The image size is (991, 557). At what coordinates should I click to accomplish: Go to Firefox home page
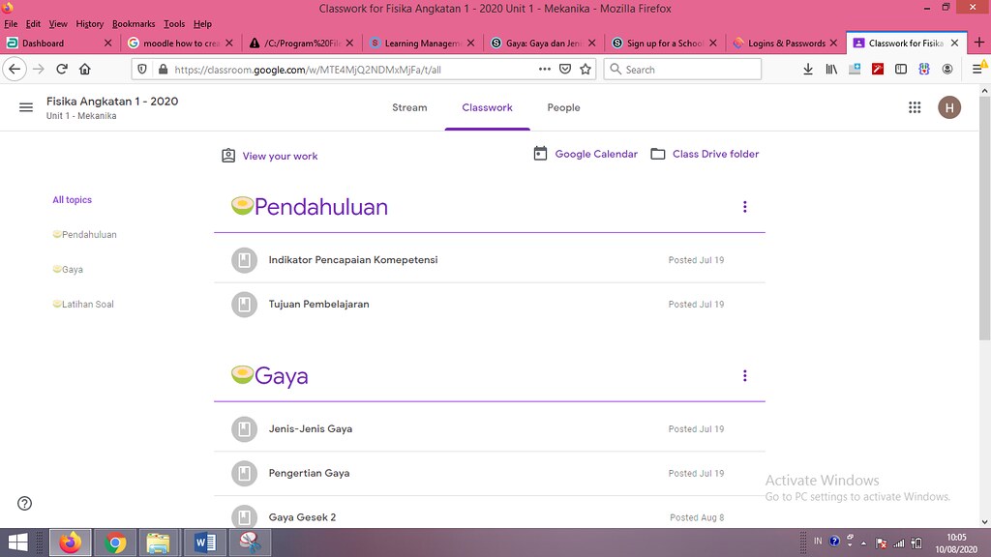pyautogui.click(x=85, y=70)
